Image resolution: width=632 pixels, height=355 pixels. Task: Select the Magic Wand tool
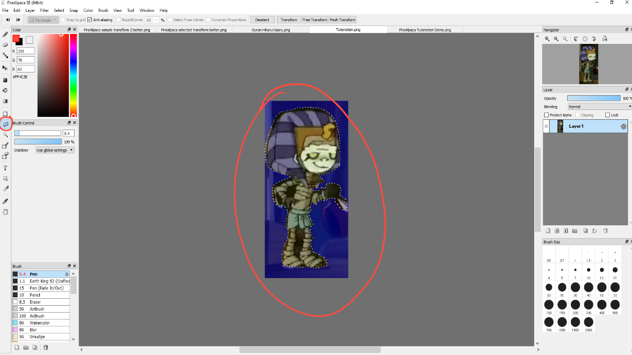click(5, 135)
